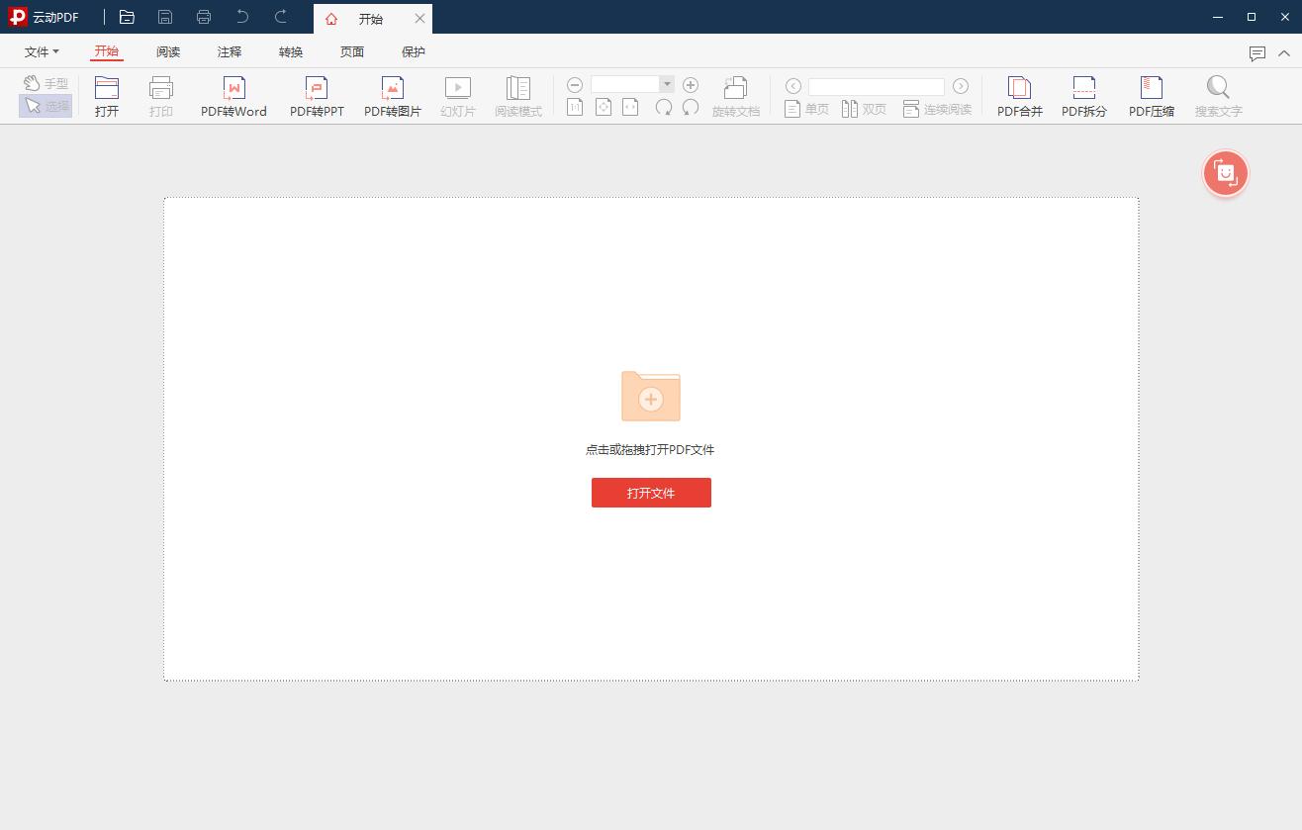
Task: Enable 连续阅读 continuous reading
Action: click(937, 109)
